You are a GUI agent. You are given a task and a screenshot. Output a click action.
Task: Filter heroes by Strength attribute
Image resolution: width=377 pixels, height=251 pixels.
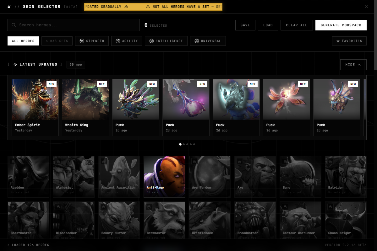pyautogui.click(x=92, y=41)
